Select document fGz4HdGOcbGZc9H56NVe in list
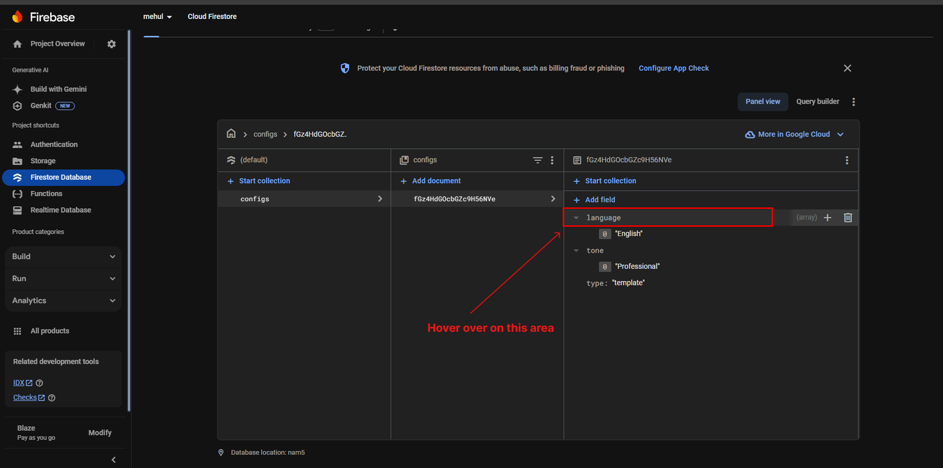 point(454,199)
